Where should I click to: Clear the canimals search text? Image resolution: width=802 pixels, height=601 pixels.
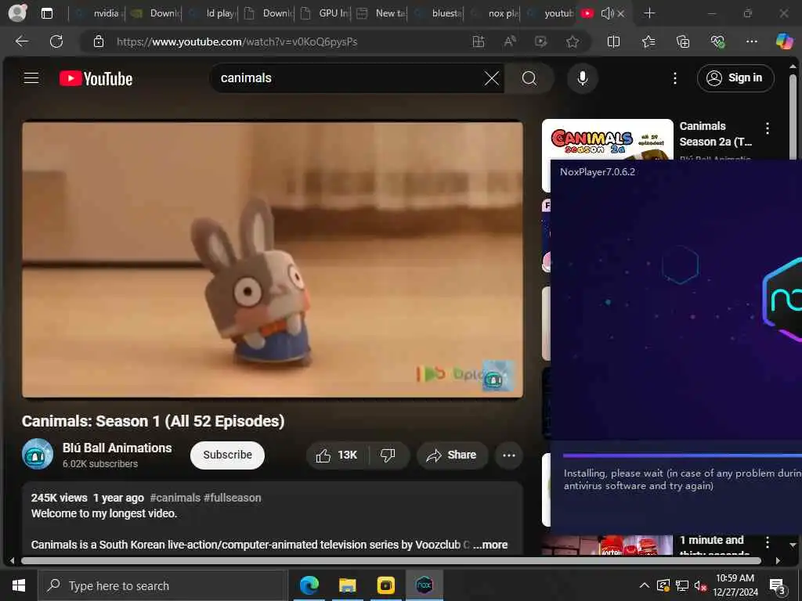click(x=492, y=78)
